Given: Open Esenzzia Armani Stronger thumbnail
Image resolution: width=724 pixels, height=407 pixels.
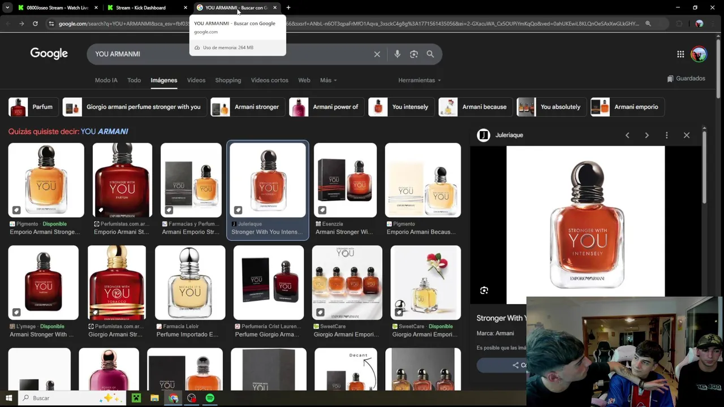Looking at the screenshot, I should [x=345, y=180].
